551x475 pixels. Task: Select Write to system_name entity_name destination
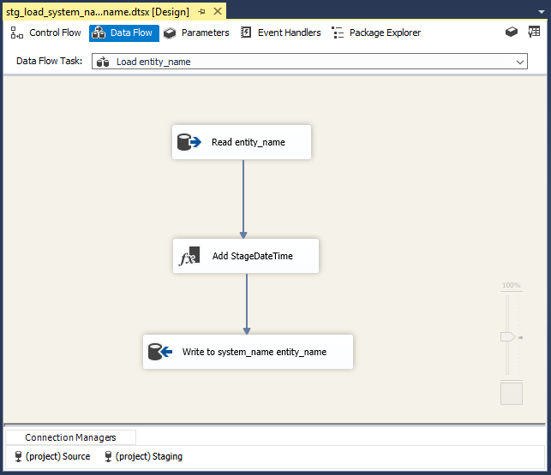tap(249, 352)
